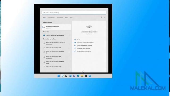
Task: Click 'Ouvrir l'emplacement du fichier'
Action: click(x=84, y=46)
